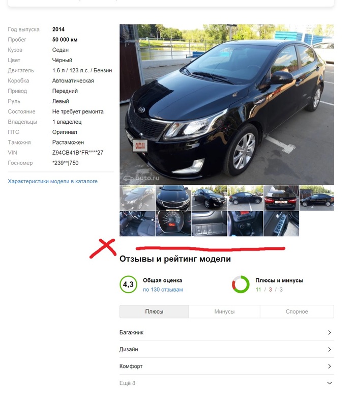Open the last exterior side view thumbnail
356x396 pixels.
click(317, 198)
